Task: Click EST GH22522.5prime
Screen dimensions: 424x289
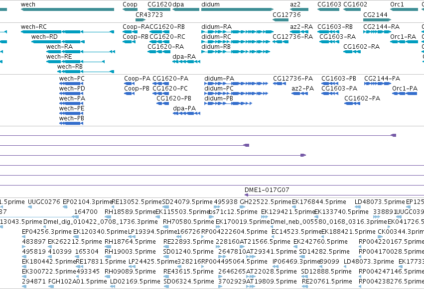Action: [x=242, y=207]
